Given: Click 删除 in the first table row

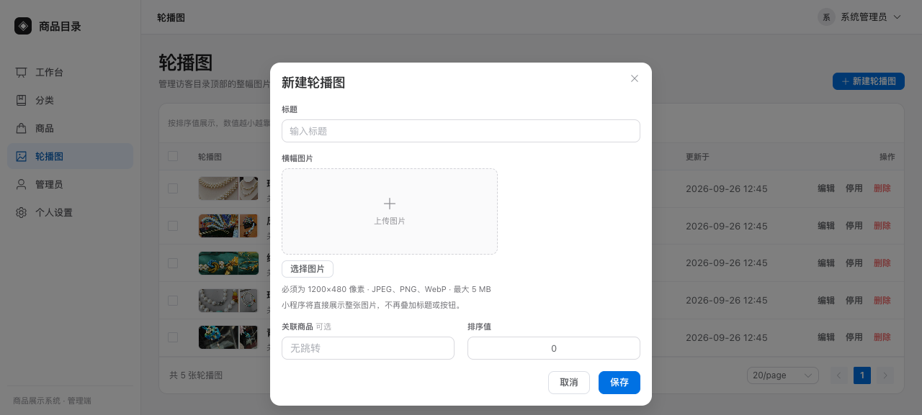Looking at the screenshot, I should pos(882,188).
